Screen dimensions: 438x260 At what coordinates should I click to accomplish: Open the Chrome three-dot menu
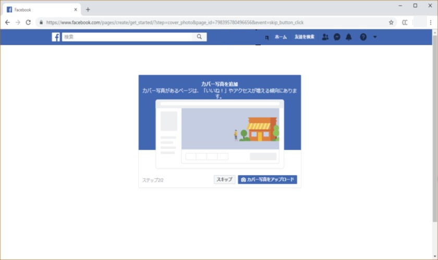coord(431,22)
